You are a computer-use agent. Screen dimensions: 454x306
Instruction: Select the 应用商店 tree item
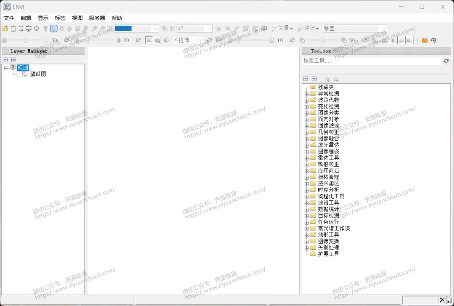[328, 170]
